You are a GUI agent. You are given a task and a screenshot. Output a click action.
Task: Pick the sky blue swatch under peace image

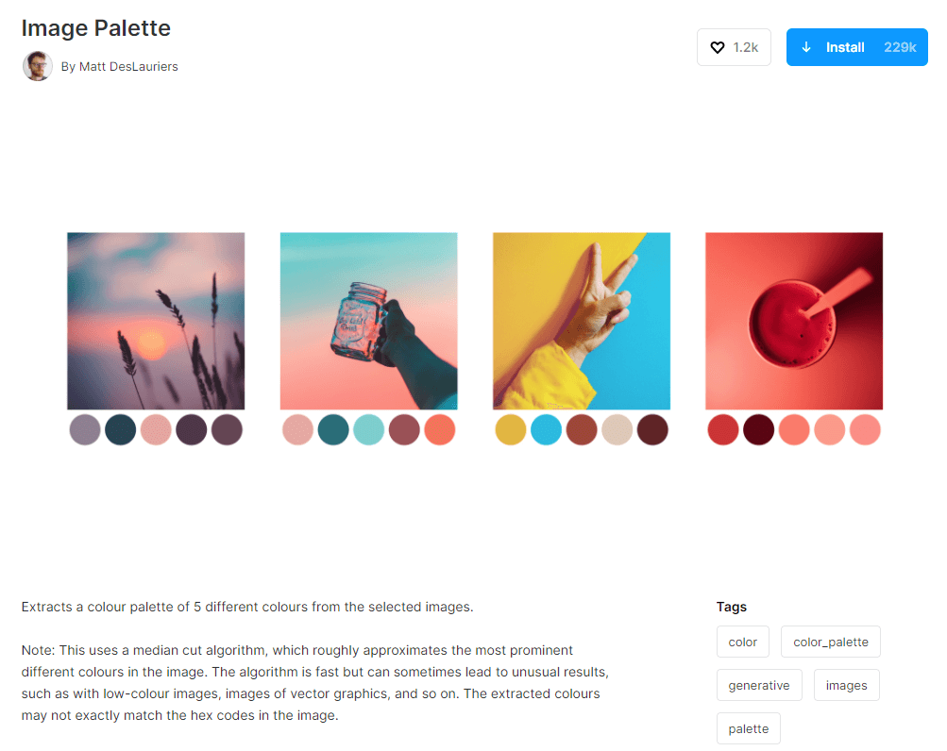546,430
